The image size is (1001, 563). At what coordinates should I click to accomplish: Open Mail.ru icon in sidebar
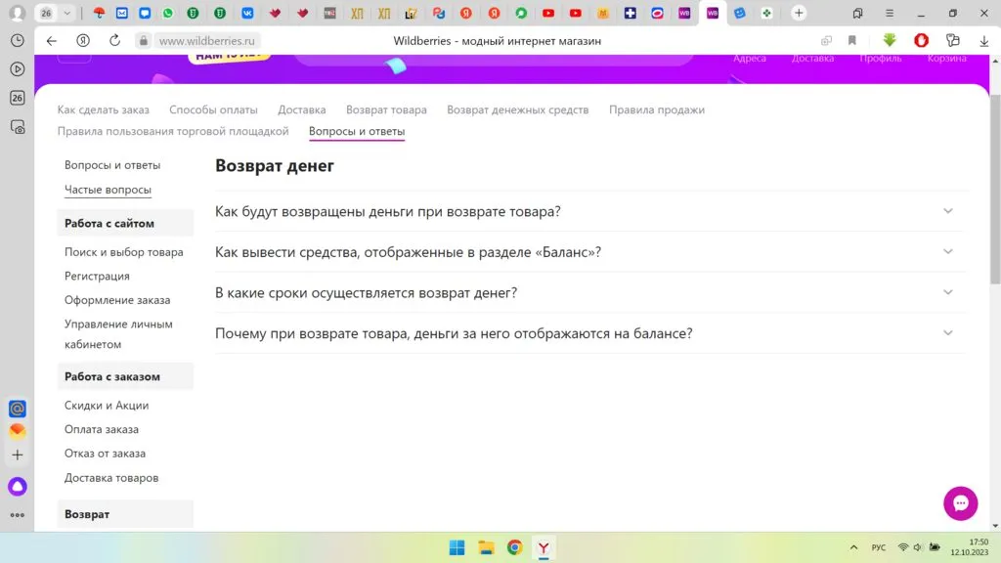[18, 409]
